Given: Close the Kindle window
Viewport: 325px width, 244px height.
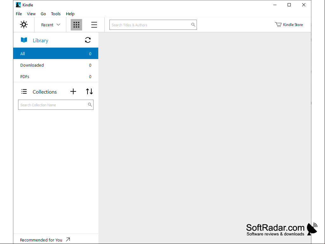Looking at the screenshot, I should click(304, 5).
